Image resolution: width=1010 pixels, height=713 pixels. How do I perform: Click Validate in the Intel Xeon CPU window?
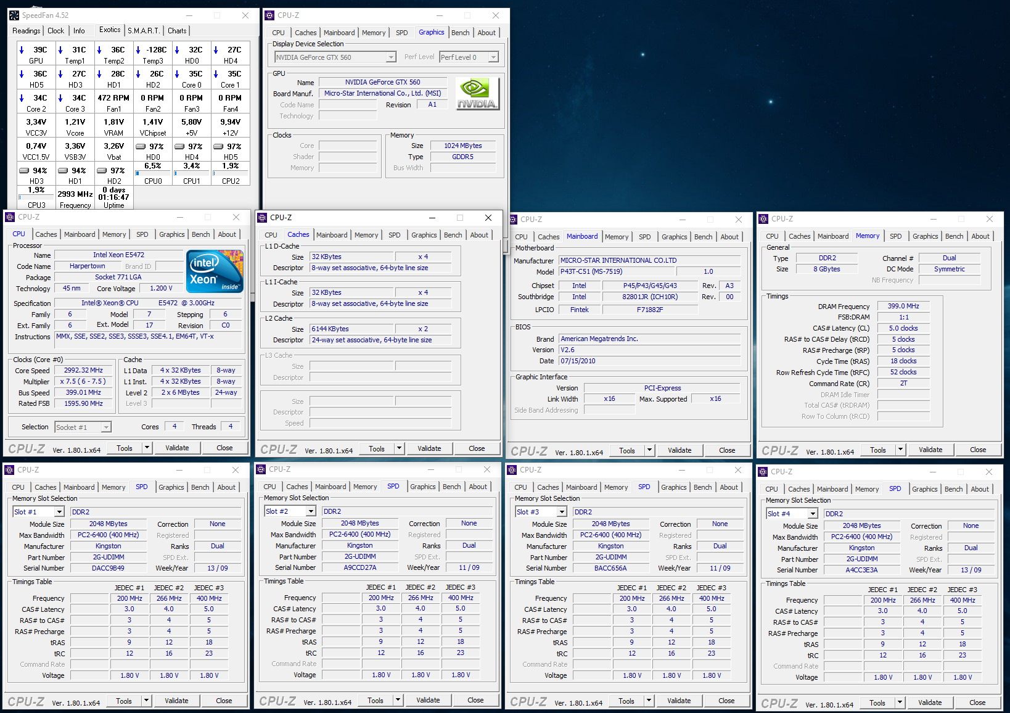click(177, 448)
